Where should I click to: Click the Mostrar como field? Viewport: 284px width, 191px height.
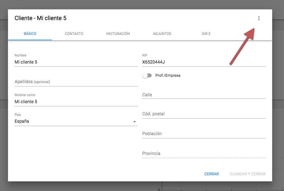pyautogui.click(x=76, y=102)
